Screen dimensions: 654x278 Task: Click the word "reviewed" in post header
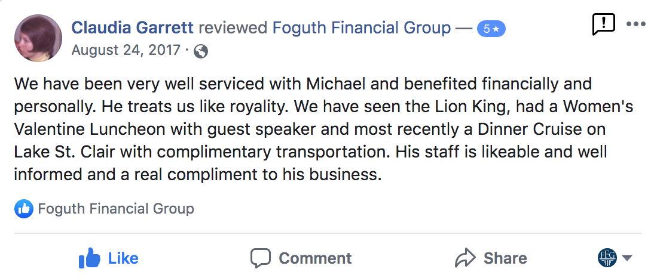pyautogui.click(x=233, y=27)
